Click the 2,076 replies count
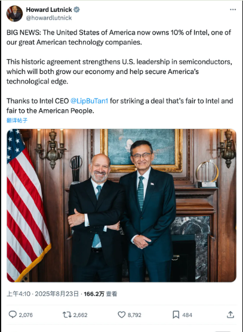Viewport: 243px width, 332px height. (x=26, y=315)
